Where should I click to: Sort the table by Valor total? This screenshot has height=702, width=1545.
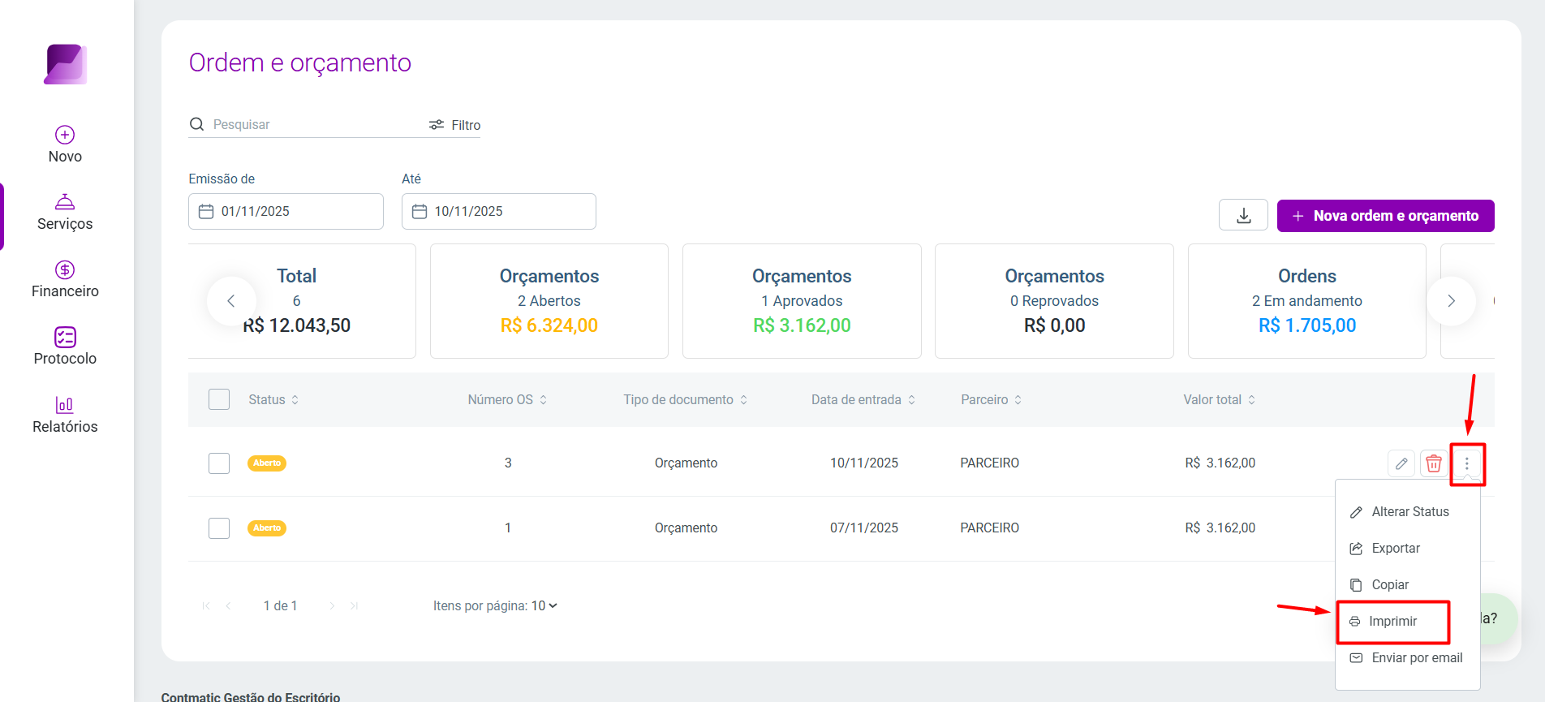coord(1219,399)
